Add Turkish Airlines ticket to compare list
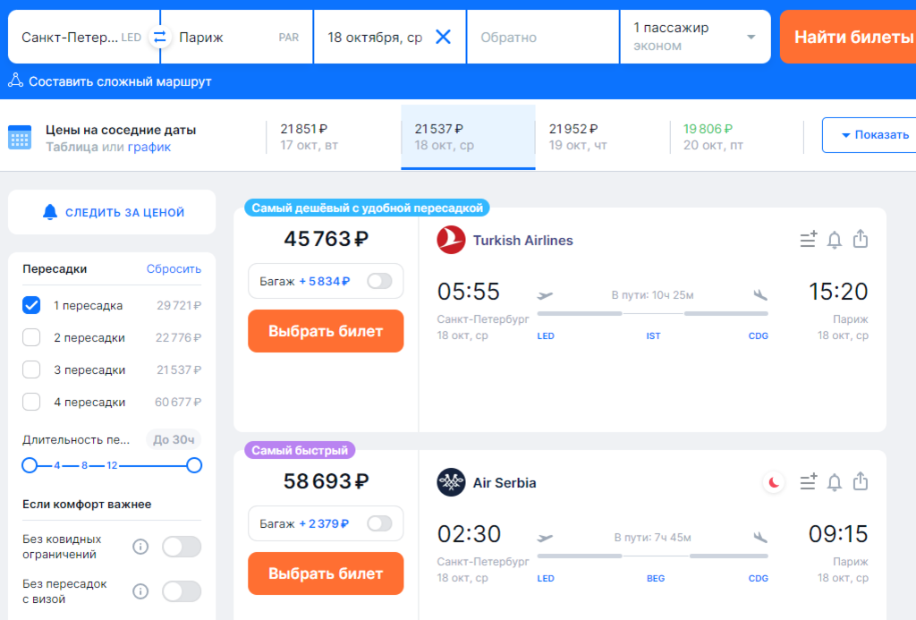The width and height of the screenshot is (916, 620). (x=809, y=240)
